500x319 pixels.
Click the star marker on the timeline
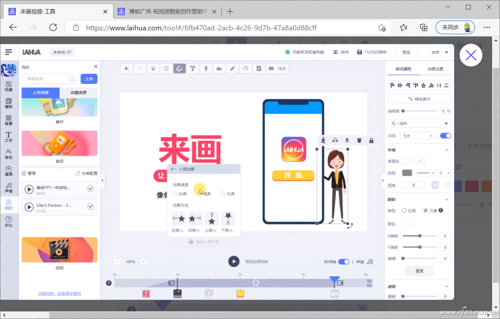click(x=255, y=283)
